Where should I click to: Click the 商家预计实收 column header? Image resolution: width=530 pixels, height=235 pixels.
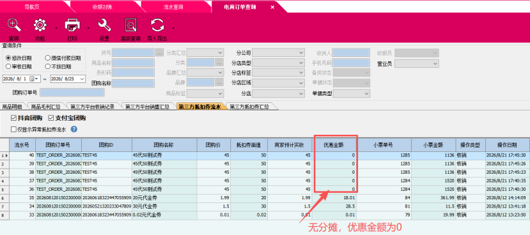click(290, 145)
